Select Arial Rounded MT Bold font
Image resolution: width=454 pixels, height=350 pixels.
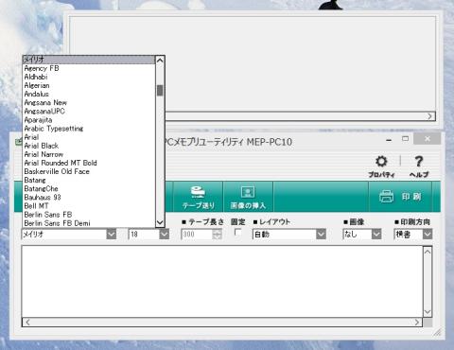pyautogui.click(x=89, y=163)
